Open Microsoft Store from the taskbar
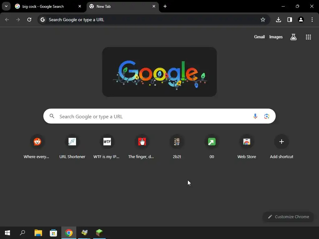Viewport: 319px width, 239px height. [54, 233]
